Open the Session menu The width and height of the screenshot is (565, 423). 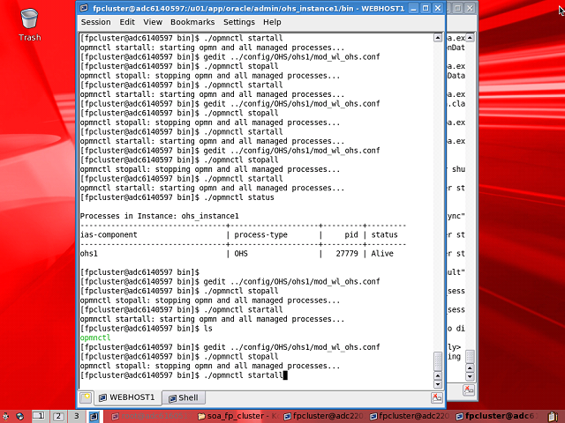(95, 22)
